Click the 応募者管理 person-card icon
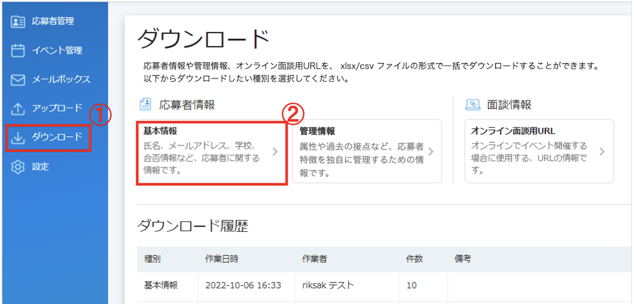Viewport: 634px width, 304px height. click(x=18, y=21)
